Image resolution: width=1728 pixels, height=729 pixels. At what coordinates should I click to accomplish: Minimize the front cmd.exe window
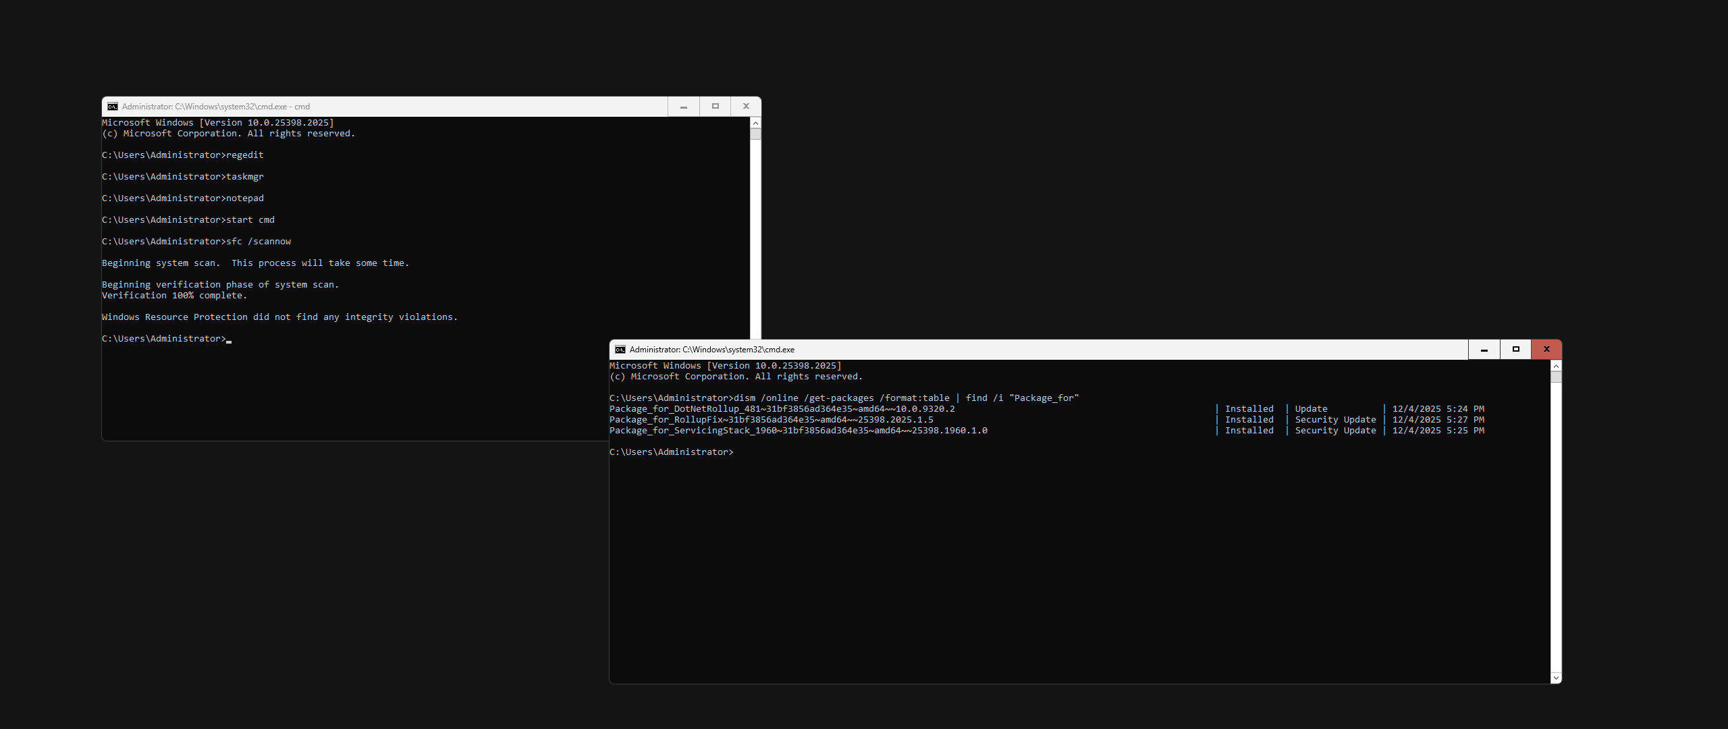[x=1484, y=350]
